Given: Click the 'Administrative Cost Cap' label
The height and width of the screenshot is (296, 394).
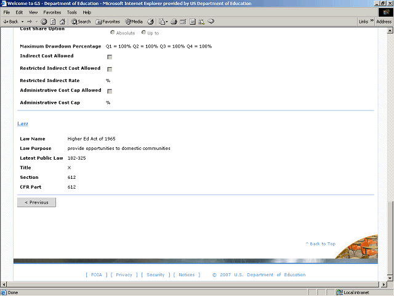Looking at the screenshot, I should 50,102.
